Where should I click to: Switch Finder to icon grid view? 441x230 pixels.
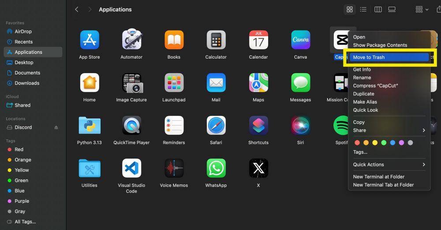(350, 10)
